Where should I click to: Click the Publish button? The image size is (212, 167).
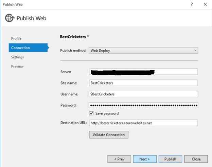pyautogui.click(x=170, y=159)
